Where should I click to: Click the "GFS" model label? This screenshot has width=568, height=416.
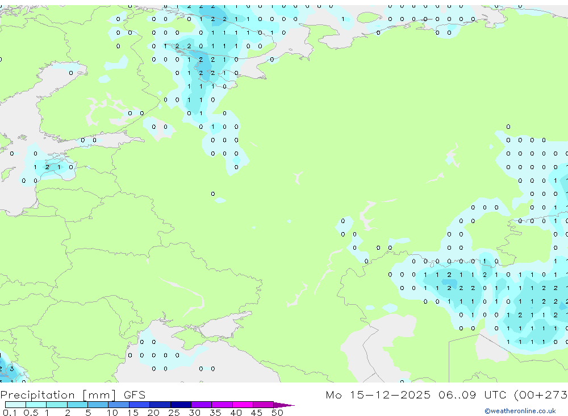tap(135, 394)
